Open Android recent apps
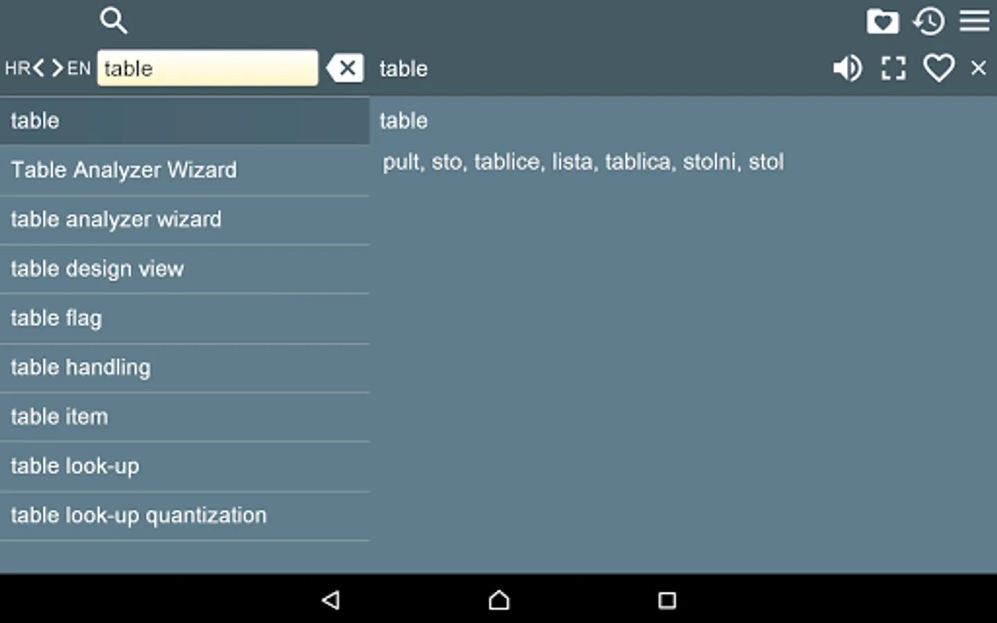 667,599
